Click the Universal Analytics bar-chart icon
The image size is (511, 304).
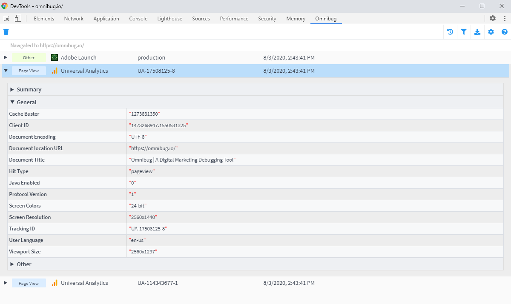tap(54, 71)
